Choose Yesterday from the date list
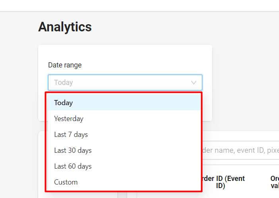Image resolution: width=279 pixels, height=198 pixels. (124, 119)
